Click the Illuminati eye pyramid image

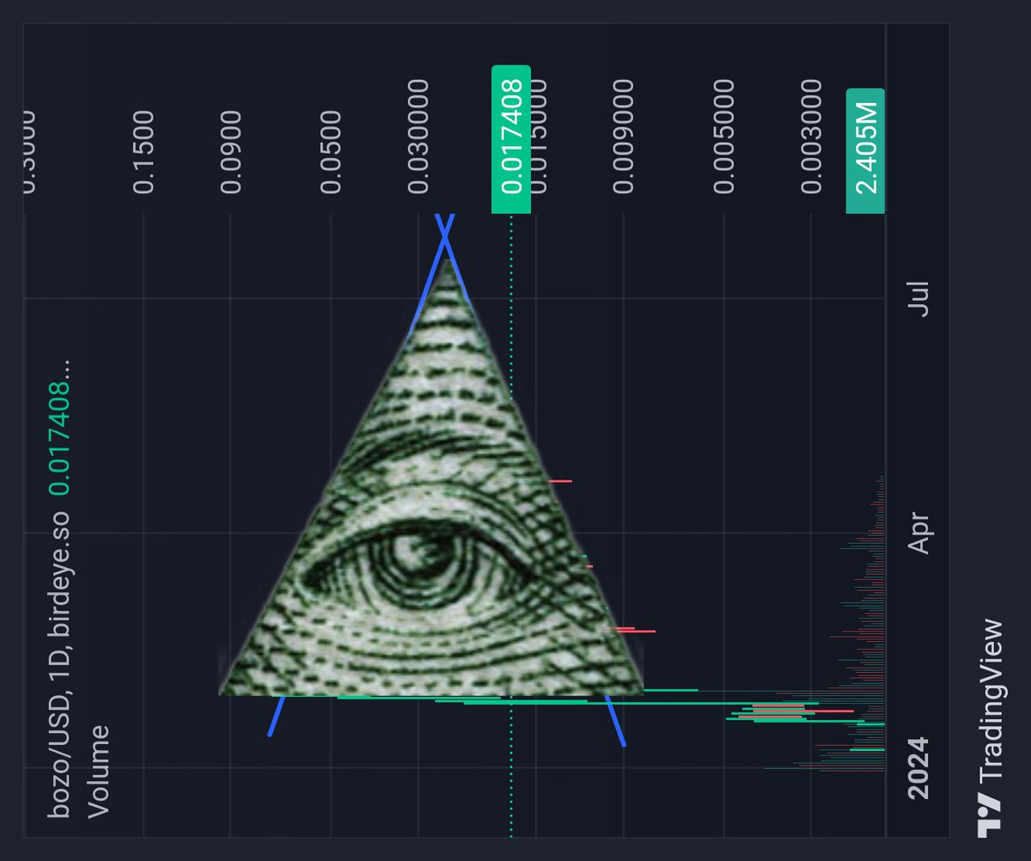pos(432,477)
